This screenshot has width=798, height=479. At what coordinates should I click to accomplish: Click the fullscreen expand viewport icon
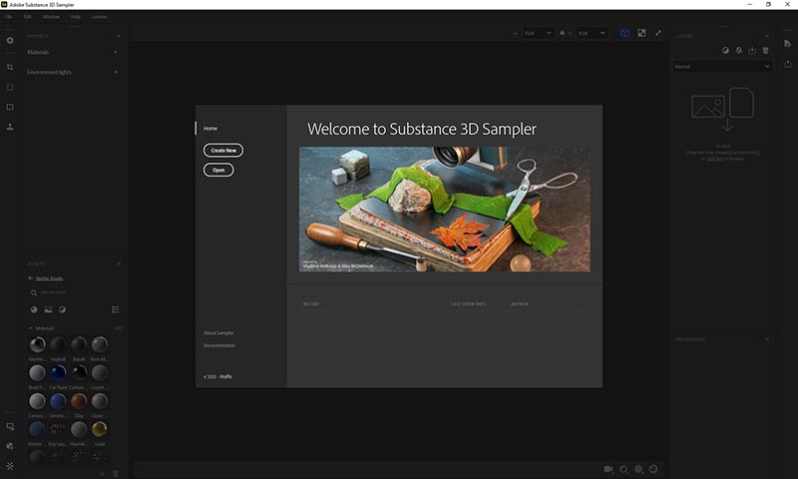pyautogui.click(x=657, y=33)
